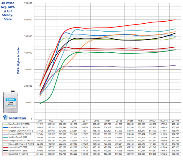Click the QD256 column header
This screenshot has height=168, width=183.
130,121
